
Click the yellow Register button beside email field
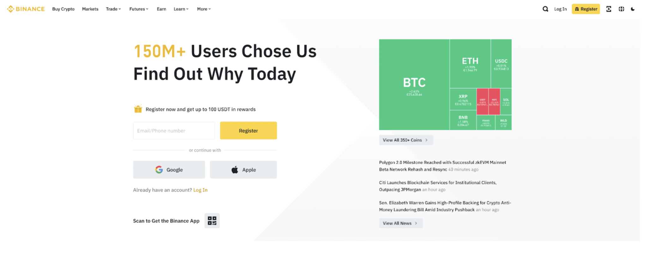[x=248, y=131]
